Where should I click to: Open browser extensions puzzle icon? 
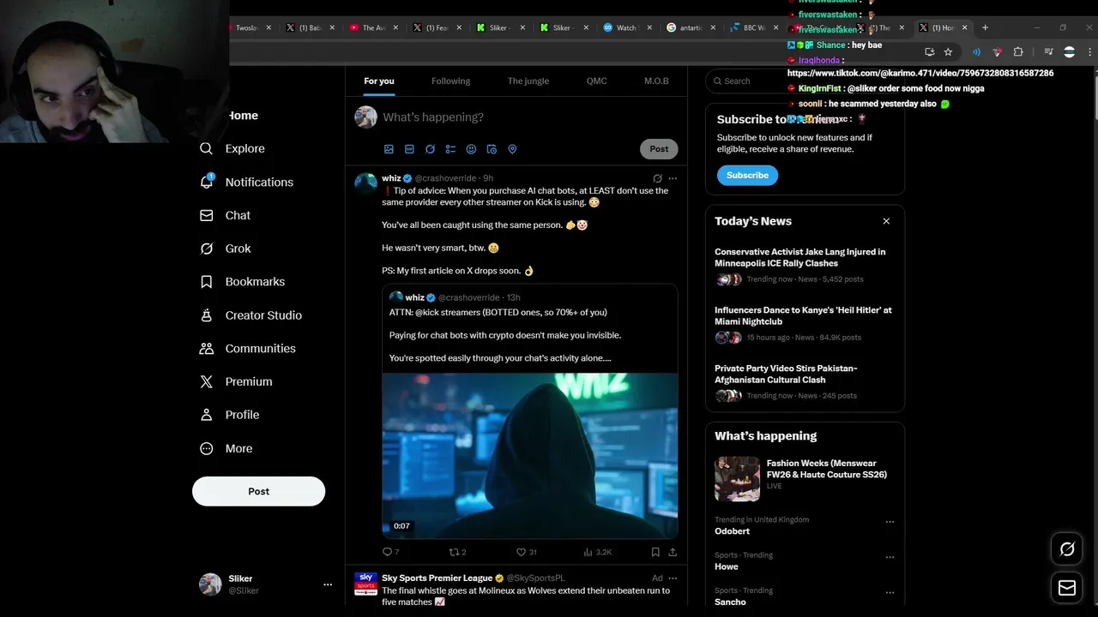(1018, 52)
